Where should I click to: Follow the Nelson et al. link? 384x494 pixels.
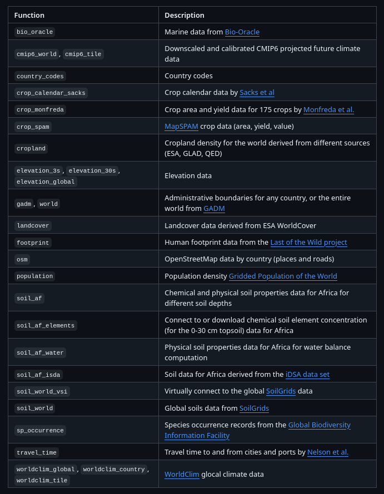(x=327, y=452)
